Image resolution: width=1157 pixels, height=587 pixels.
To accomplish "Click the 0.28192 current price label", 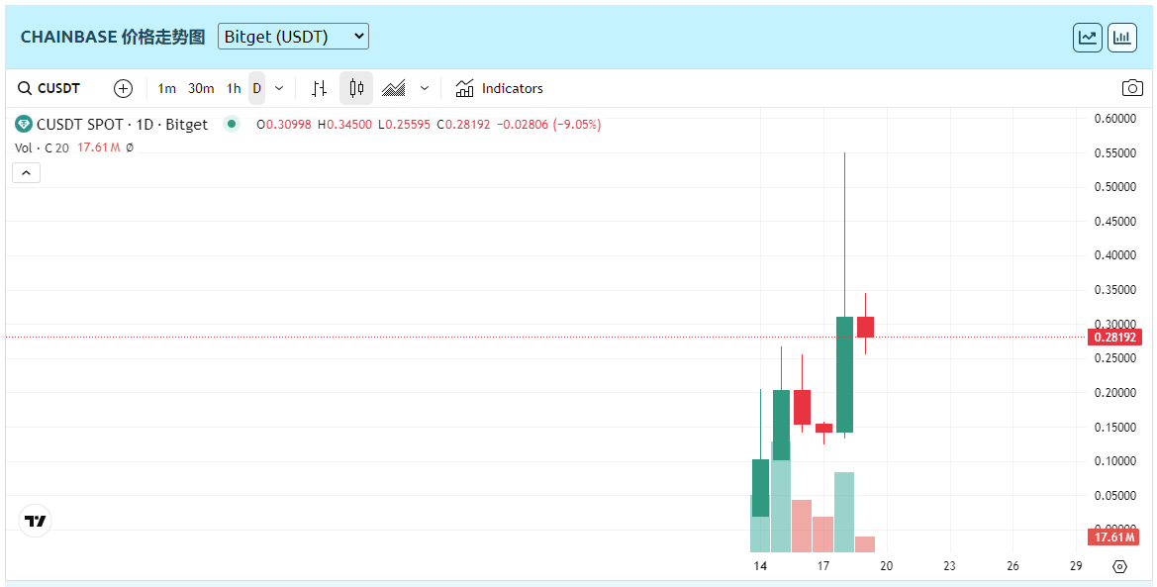I will tap(1115, 338).
